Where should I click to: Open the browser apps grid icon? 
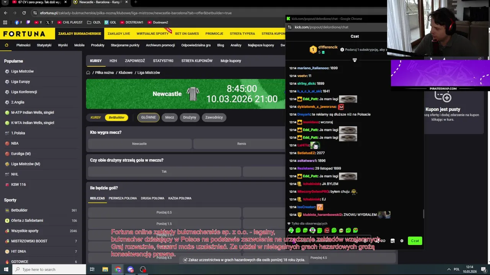[5, 22]
